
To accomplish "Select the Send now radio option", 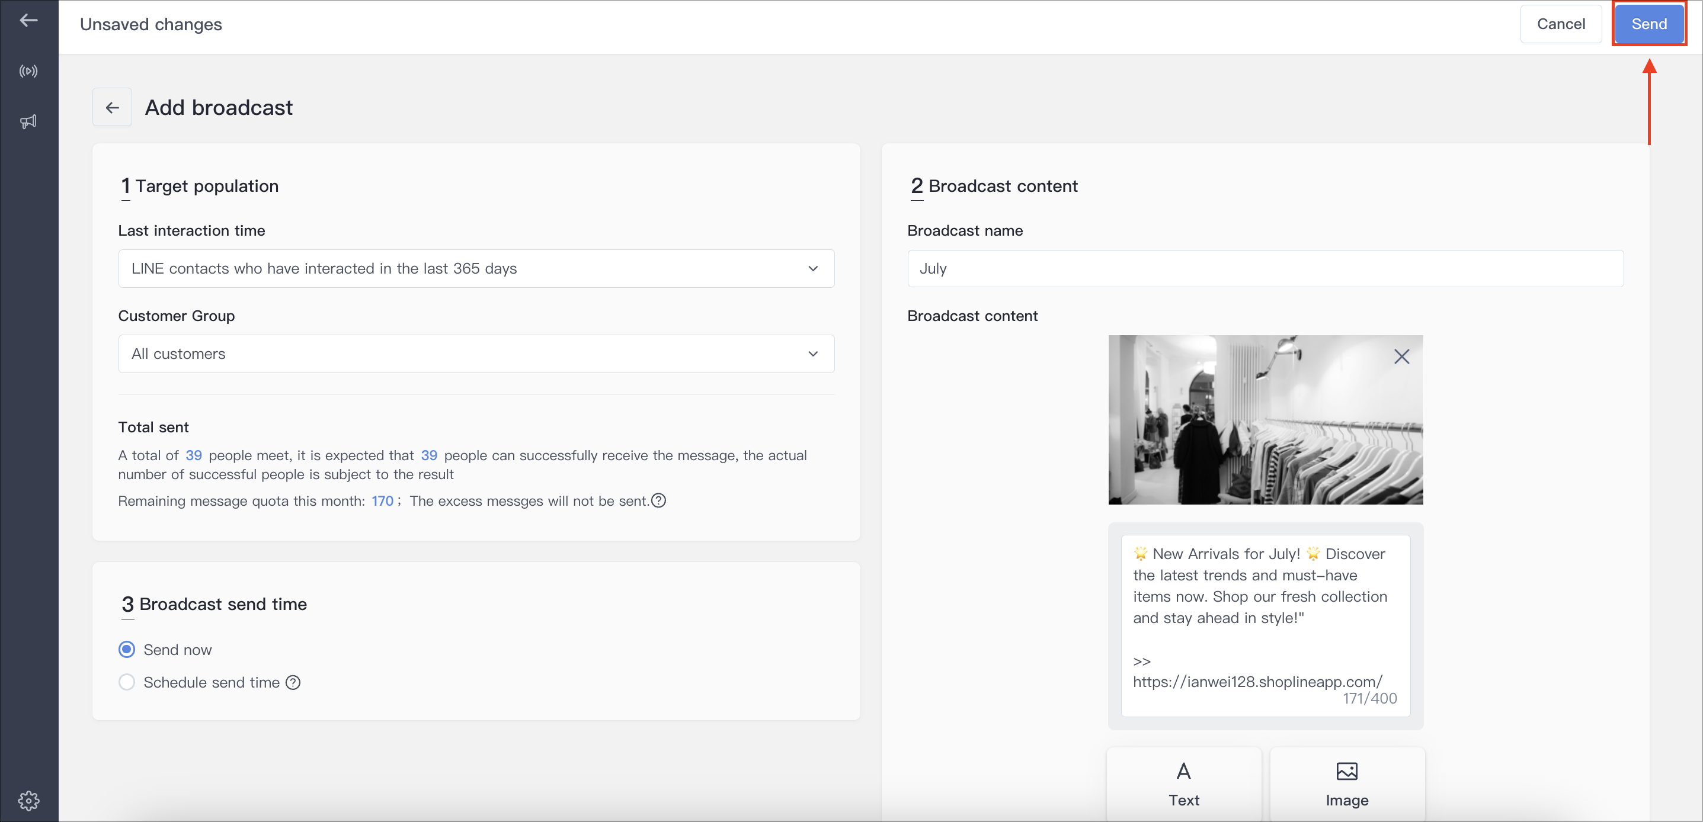I will tap(127, 650).
